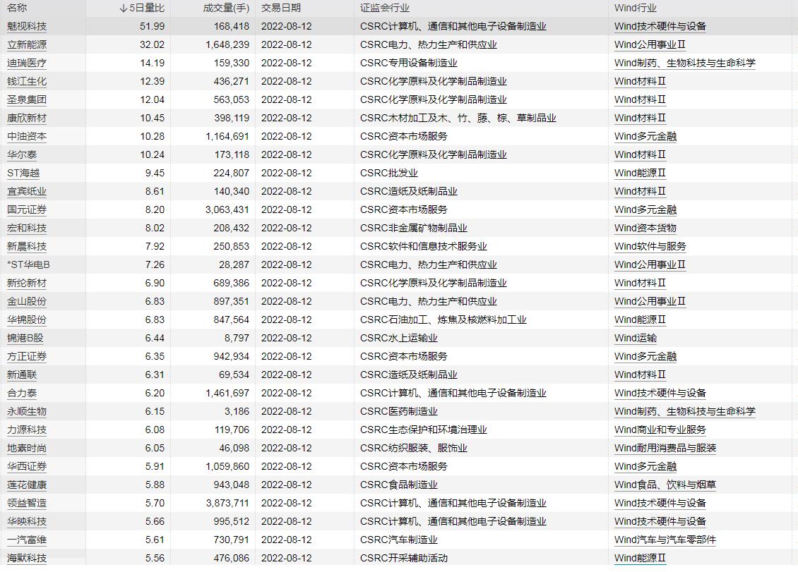This screenshot has height=572, width=798.
Task: Open stock link 新通联
Action: (22, 375)
